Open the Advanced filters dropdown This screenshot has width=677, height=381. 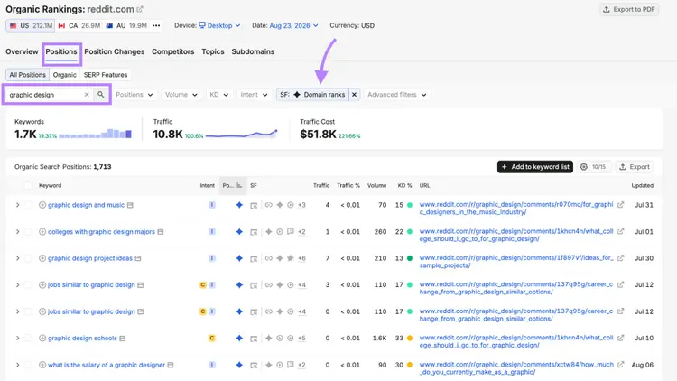pos(397,95)
